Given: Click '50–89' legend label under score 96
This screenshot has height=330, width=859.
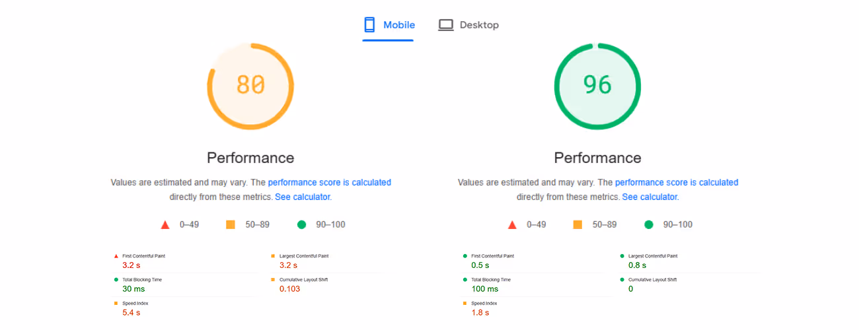Looking at the screenshot, I should [605, 224].
